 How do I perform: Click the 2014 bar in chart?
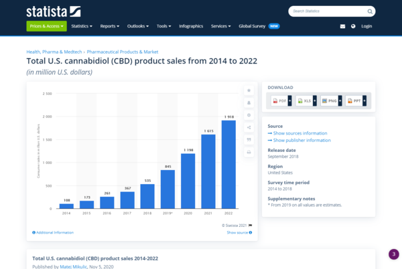click(x=66, y=206)
